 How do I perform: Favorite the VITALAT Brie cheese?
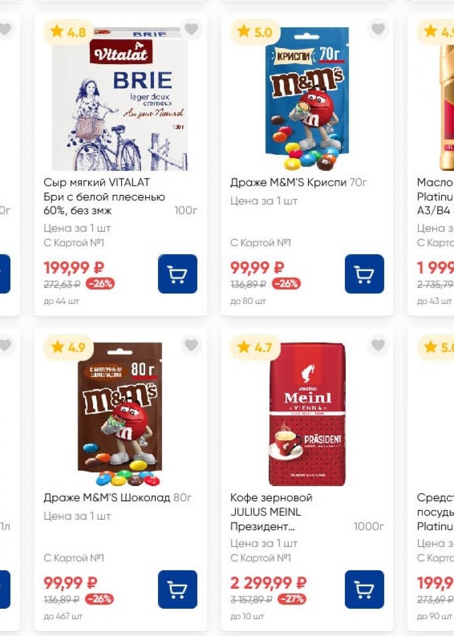(191, 29)
